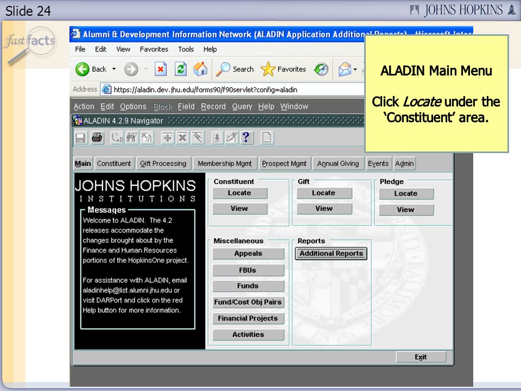Viewport: 521px width, 391px height.
Task: Switch to the Prospect Mgmt tab
Action: tap(284, 163)
